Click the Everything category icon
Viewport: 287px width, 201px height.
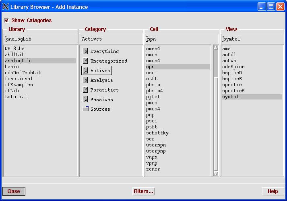point(85,51)
